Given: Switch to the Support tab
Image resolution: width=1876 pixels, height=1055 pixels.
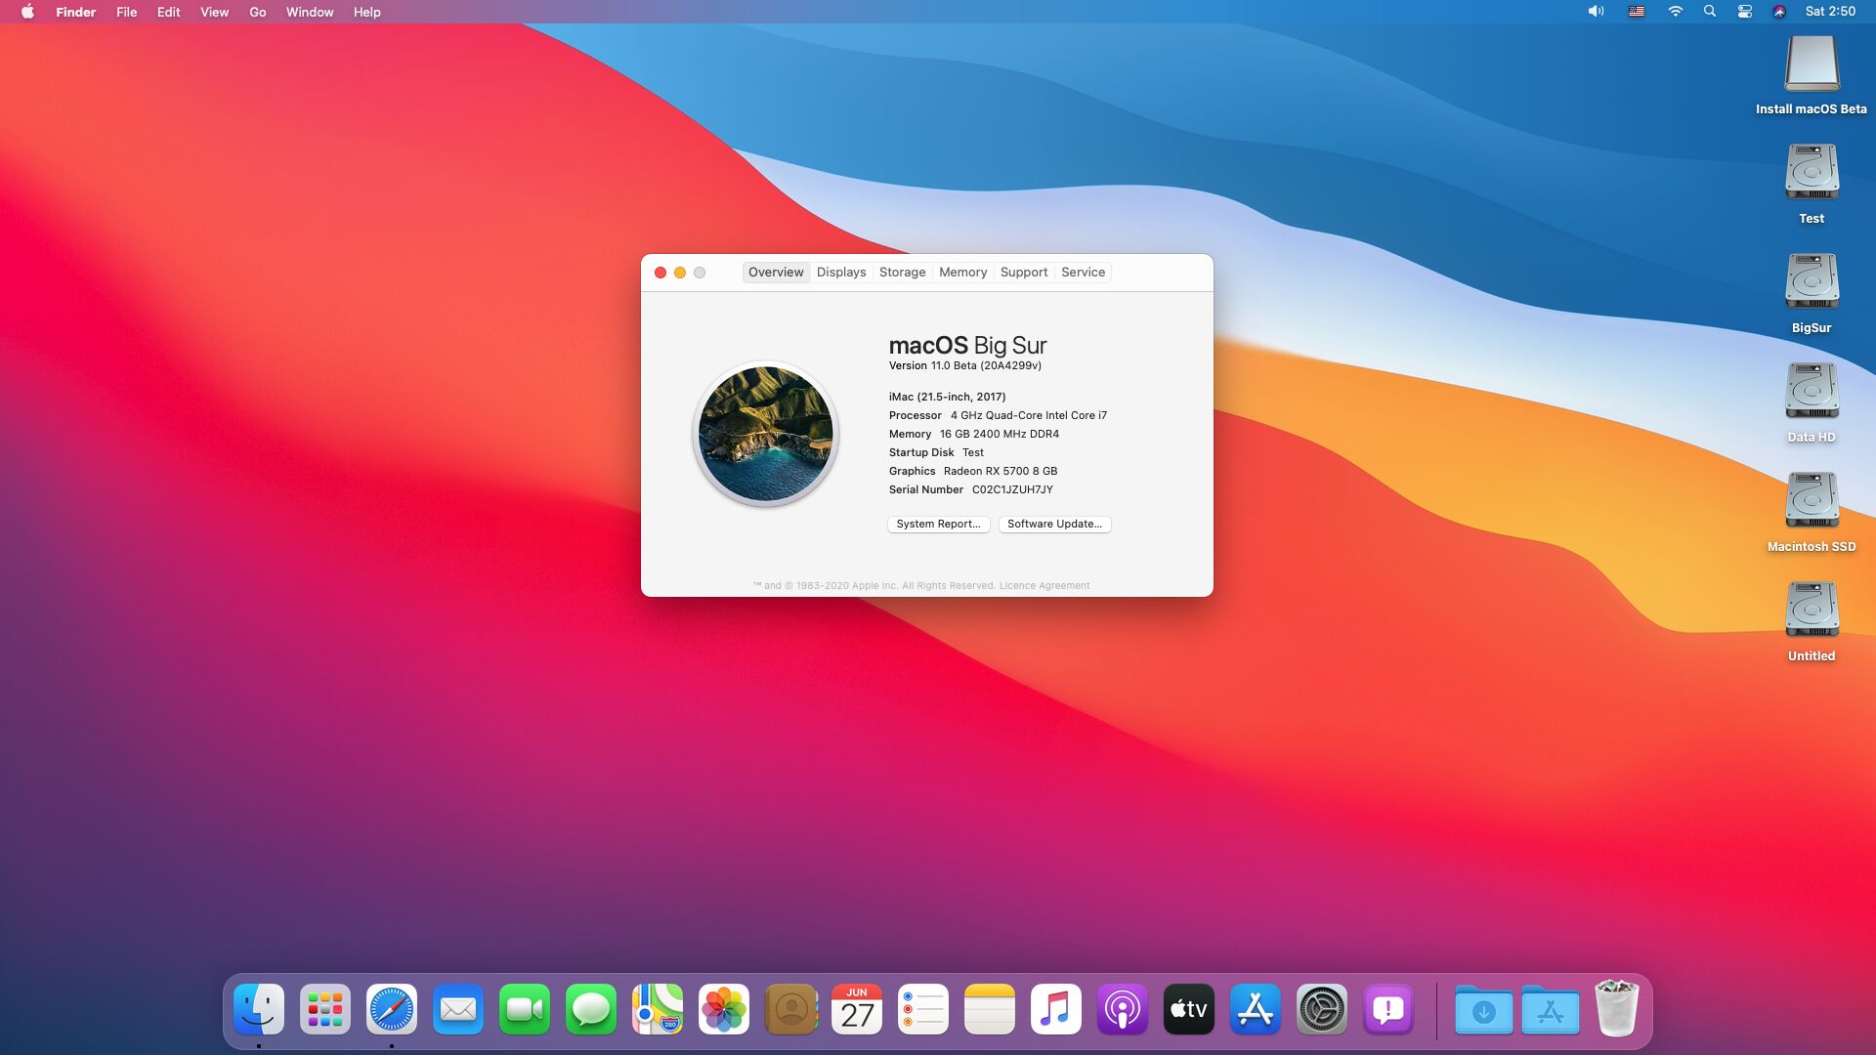Looking at the screenshot, I should tap(1023, 273).
